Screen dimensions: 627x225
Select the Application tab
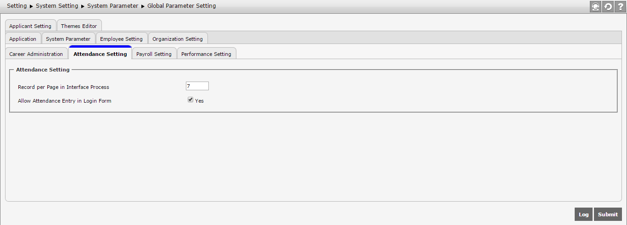23,39
